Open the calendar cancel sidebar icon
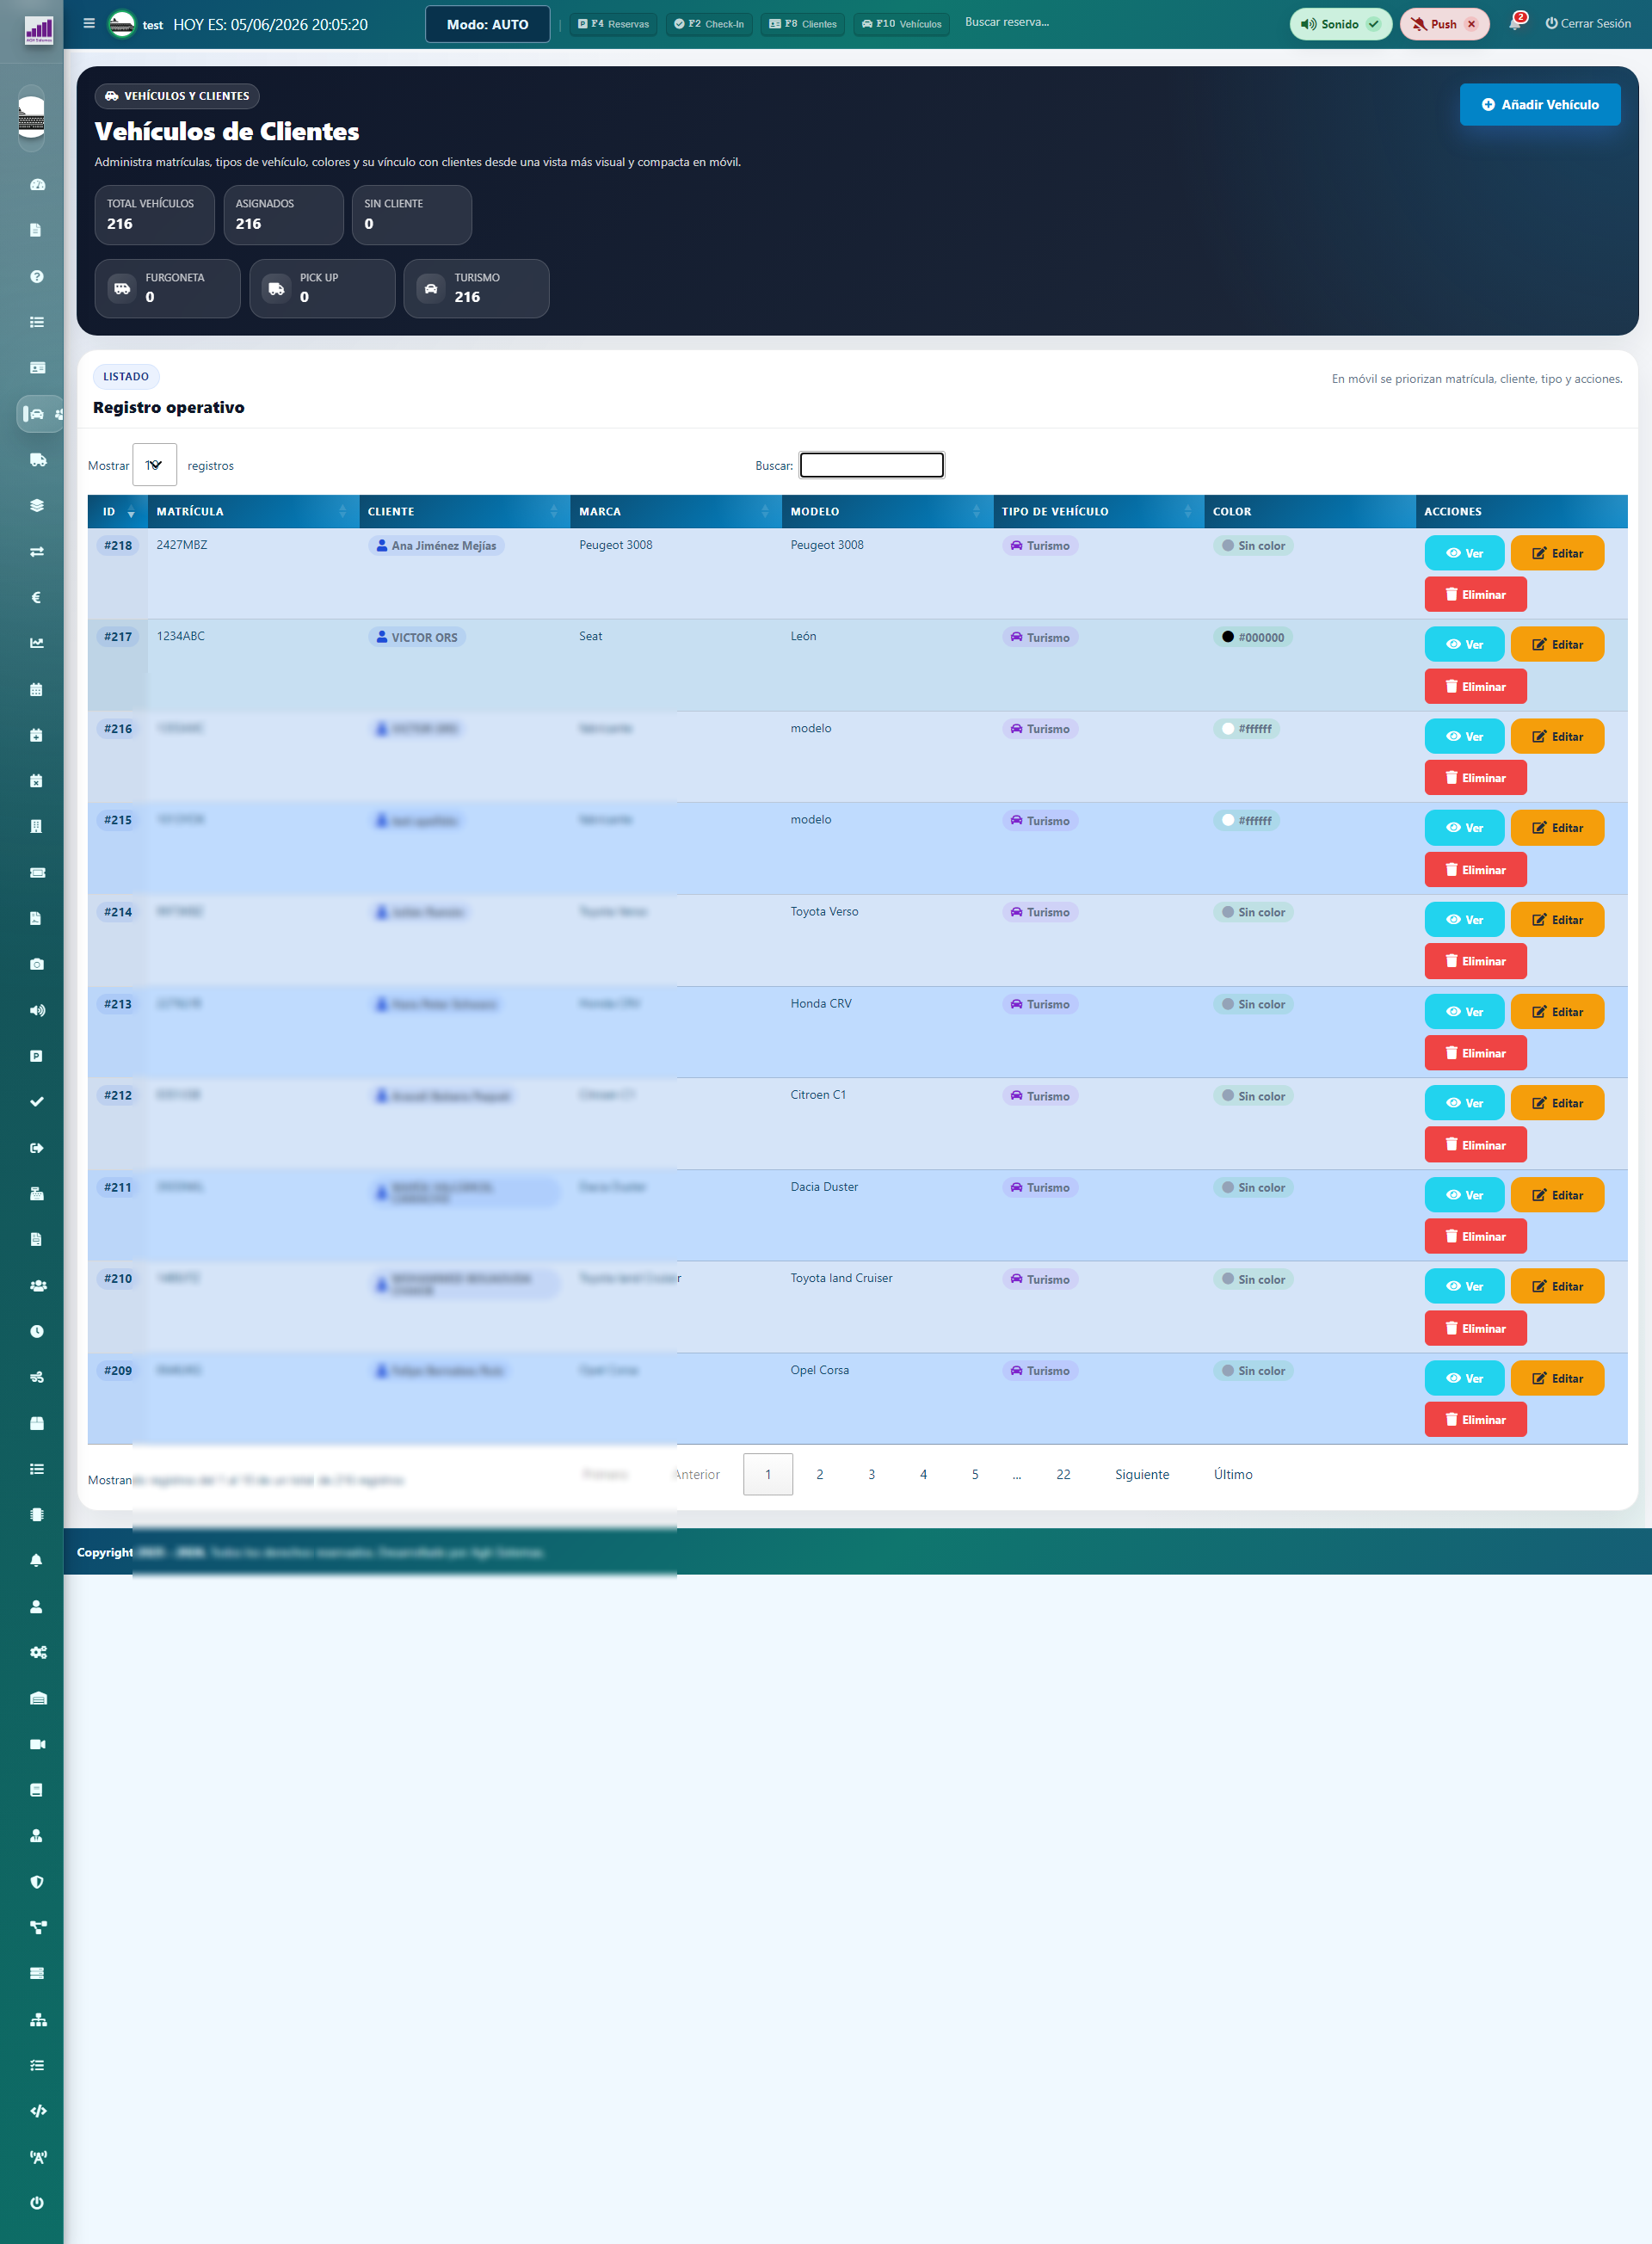The width and height of the screenshot is (1652, 2244). pyautogui.click(x=37, y=781)
